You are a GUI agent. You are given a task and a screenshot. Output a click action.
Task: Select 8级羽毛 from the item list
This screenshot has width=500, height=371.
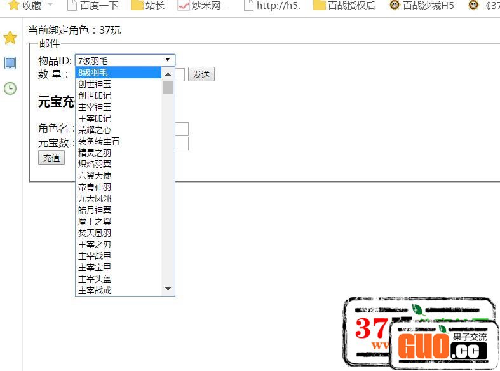(118, 73)
